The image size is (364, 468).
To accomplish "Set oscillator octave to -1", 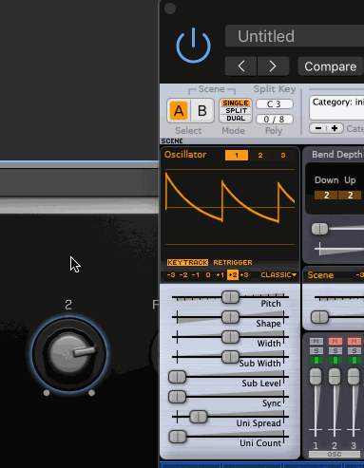I will 196,275.
